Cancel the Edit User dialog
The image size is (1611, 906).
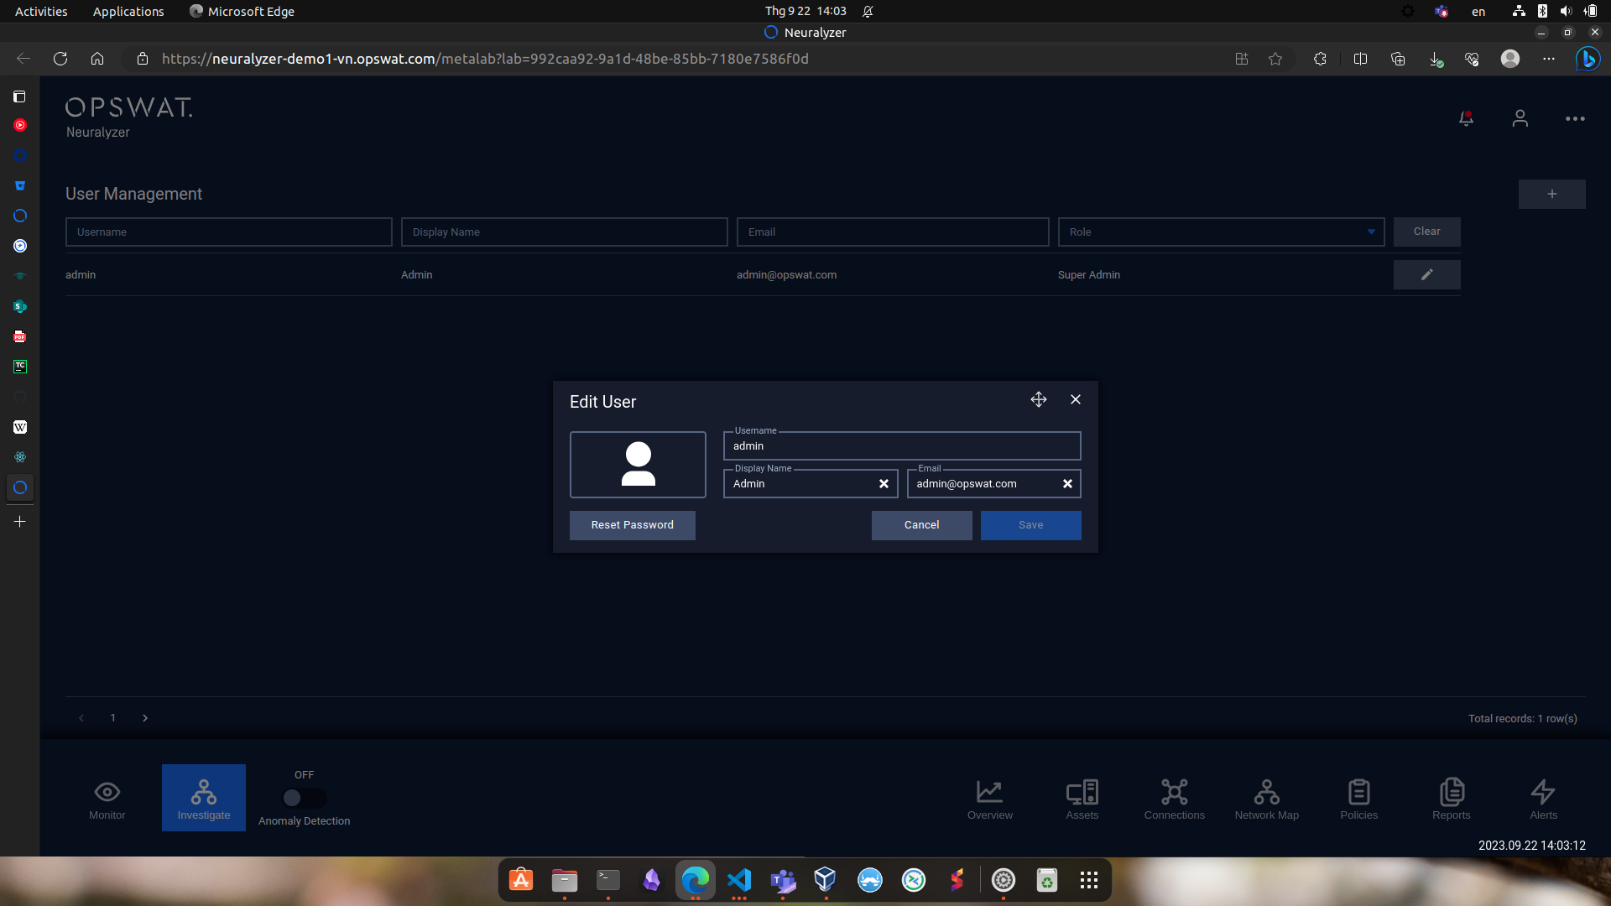pyautogui.click(x=922, y=525)
